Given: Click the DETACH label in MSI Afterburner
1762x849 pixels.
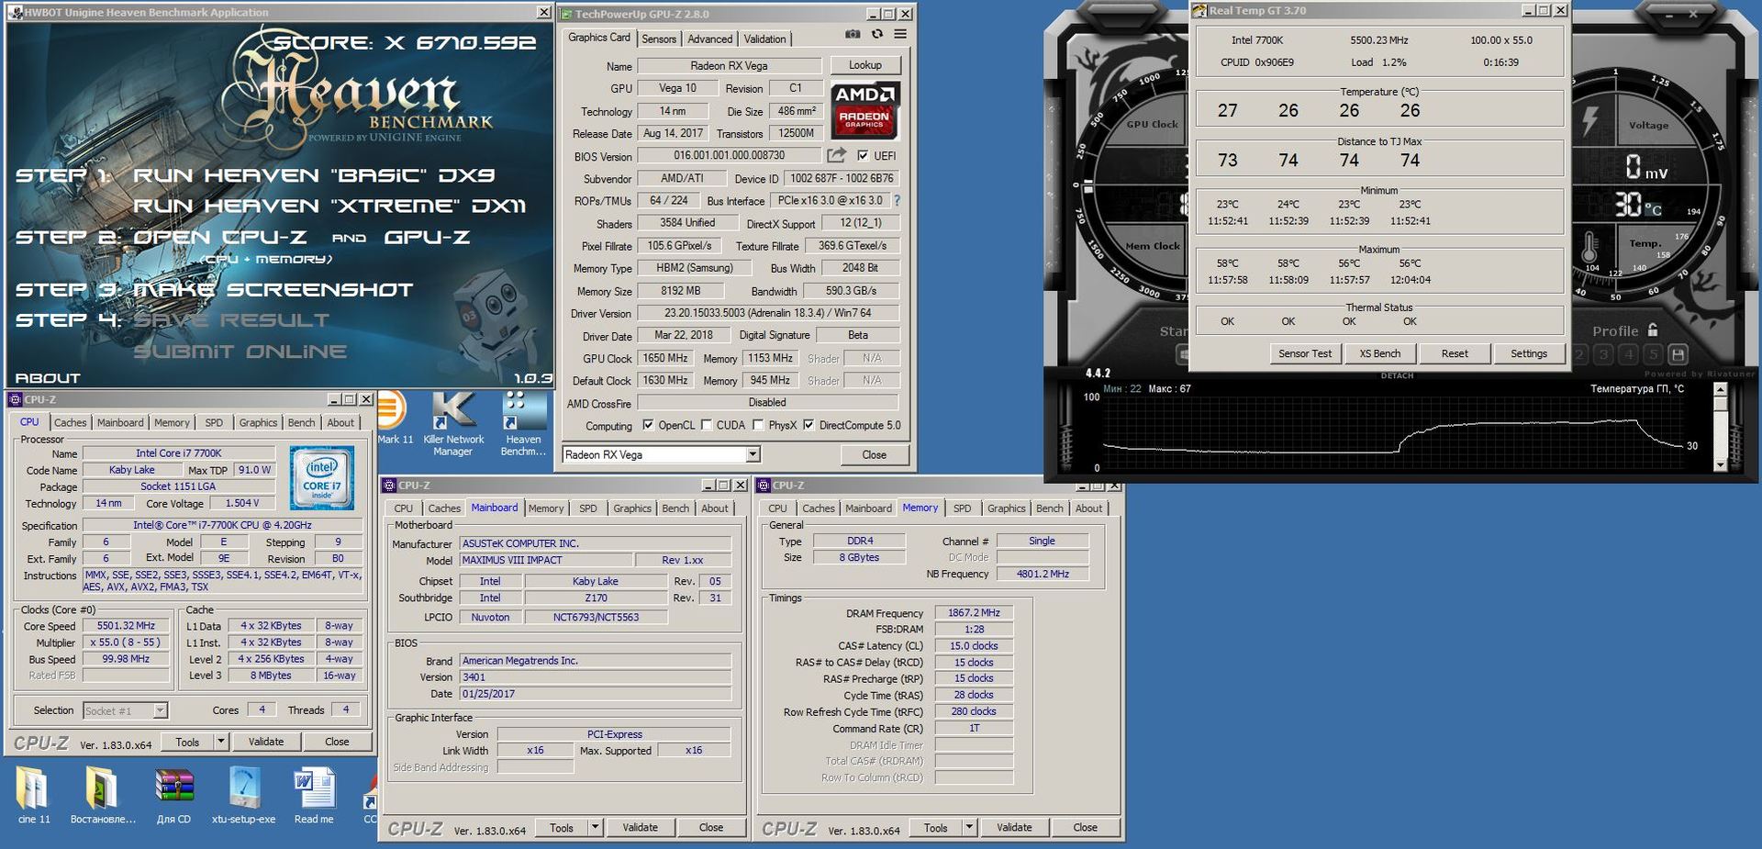Looking at the screenshot, I should point(1397,375).
